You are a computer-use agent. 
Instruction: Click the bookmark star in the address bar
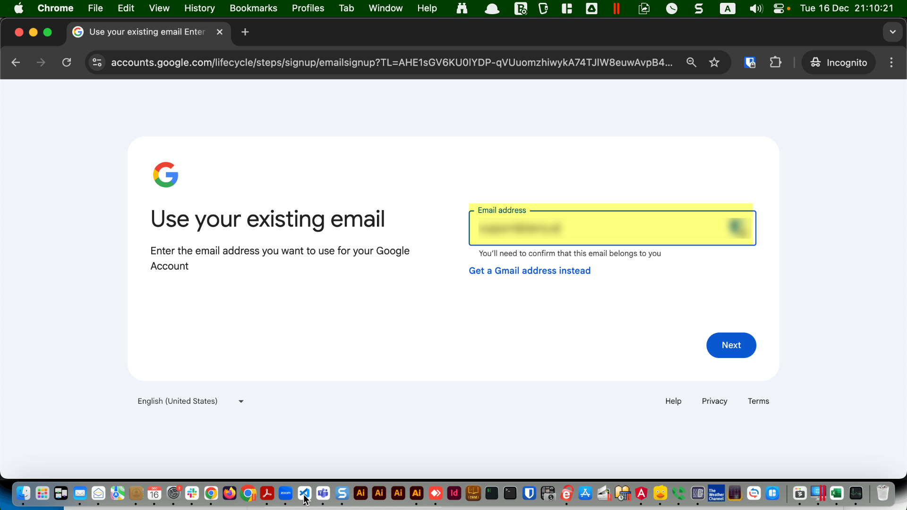pos(714,62)
